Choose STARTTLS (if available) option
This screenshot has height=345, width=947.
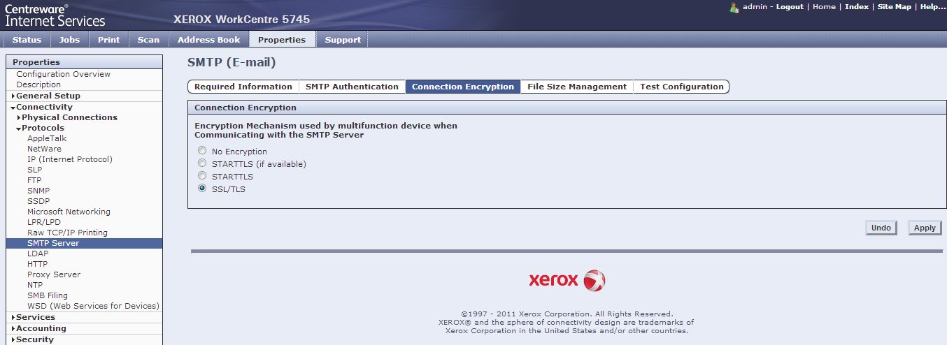coord(202,163)
